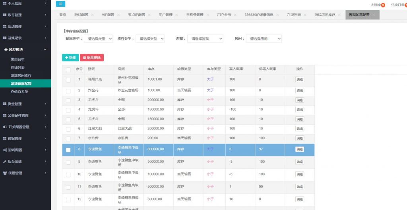Click the red 批量删除 button

coord(92,58)
